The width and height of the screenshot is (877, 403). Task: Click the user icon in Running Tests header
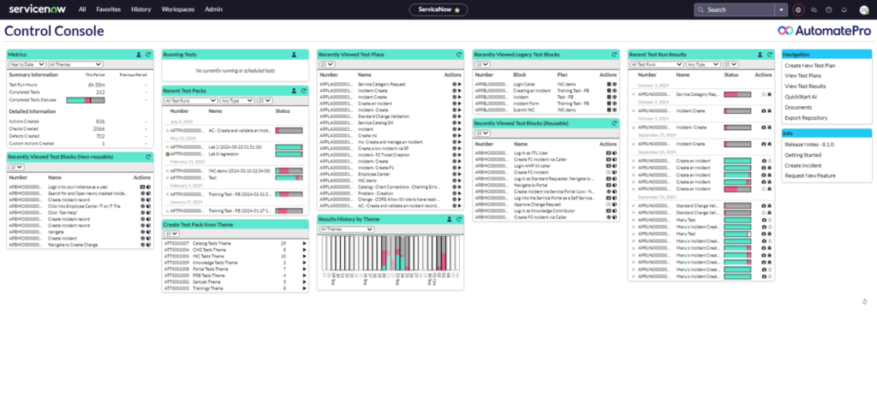[x=294, y=55]
